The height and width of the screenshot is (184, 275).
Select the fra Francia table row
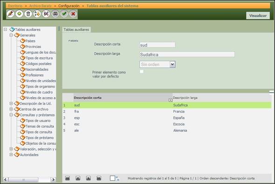[x=167, y=112]
